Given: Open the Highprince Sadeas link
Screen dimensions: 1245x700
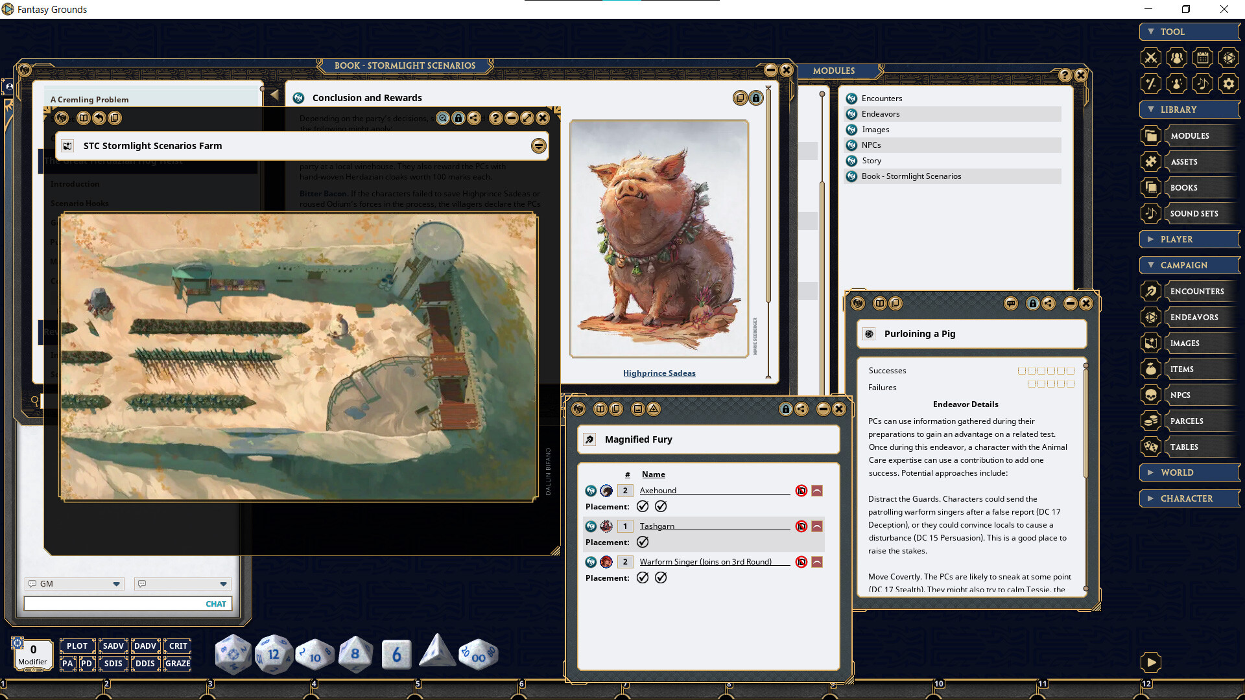Looking at the screenshot, I should coord(659,373).
